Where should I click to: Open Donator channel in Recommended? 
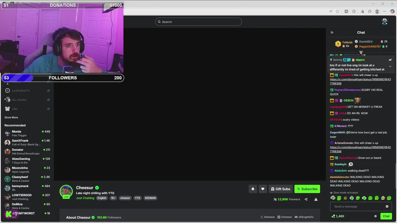(x=27, y=151)
